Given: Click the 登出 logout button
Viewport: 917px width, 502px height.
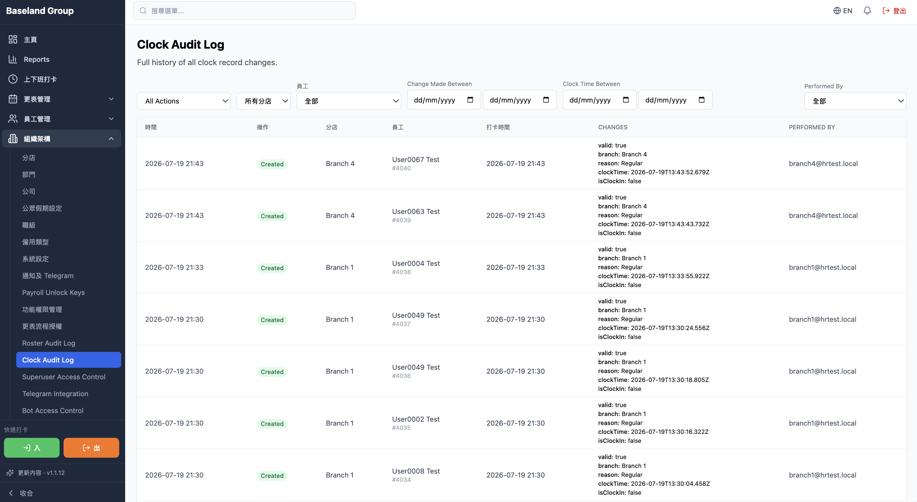Looking at the screenshot, I should tap(894, 11).
